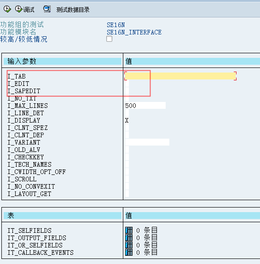Select the I_SCROLL value field
260x264 pixels.
[x=127, y=179]
